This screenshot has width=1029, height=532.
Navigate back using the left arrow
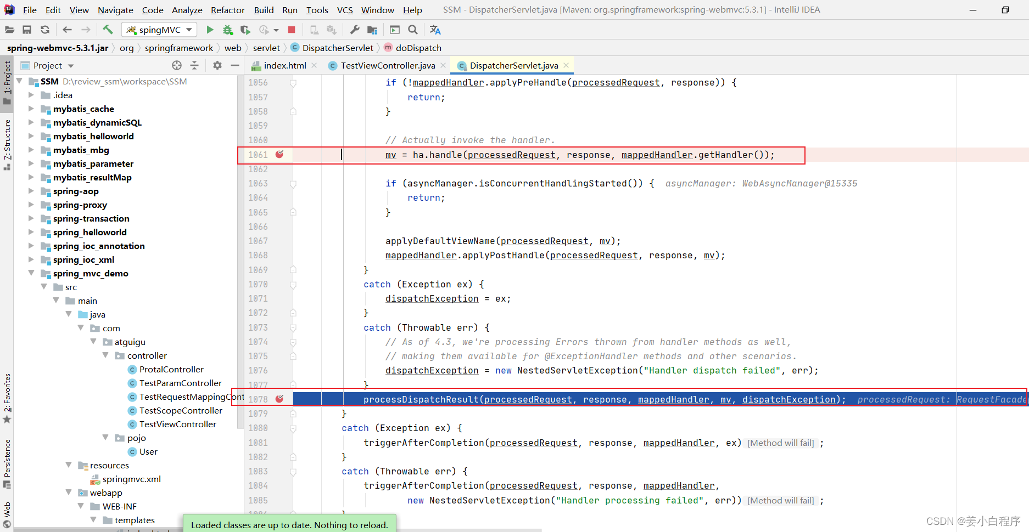67,30
